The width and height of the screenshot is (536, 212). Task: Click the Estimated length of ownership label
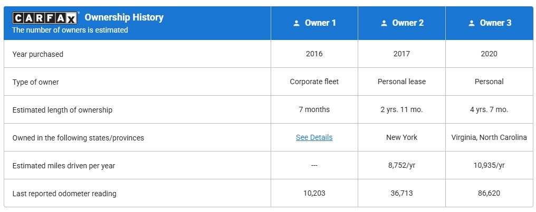click(x=62, y=110)
